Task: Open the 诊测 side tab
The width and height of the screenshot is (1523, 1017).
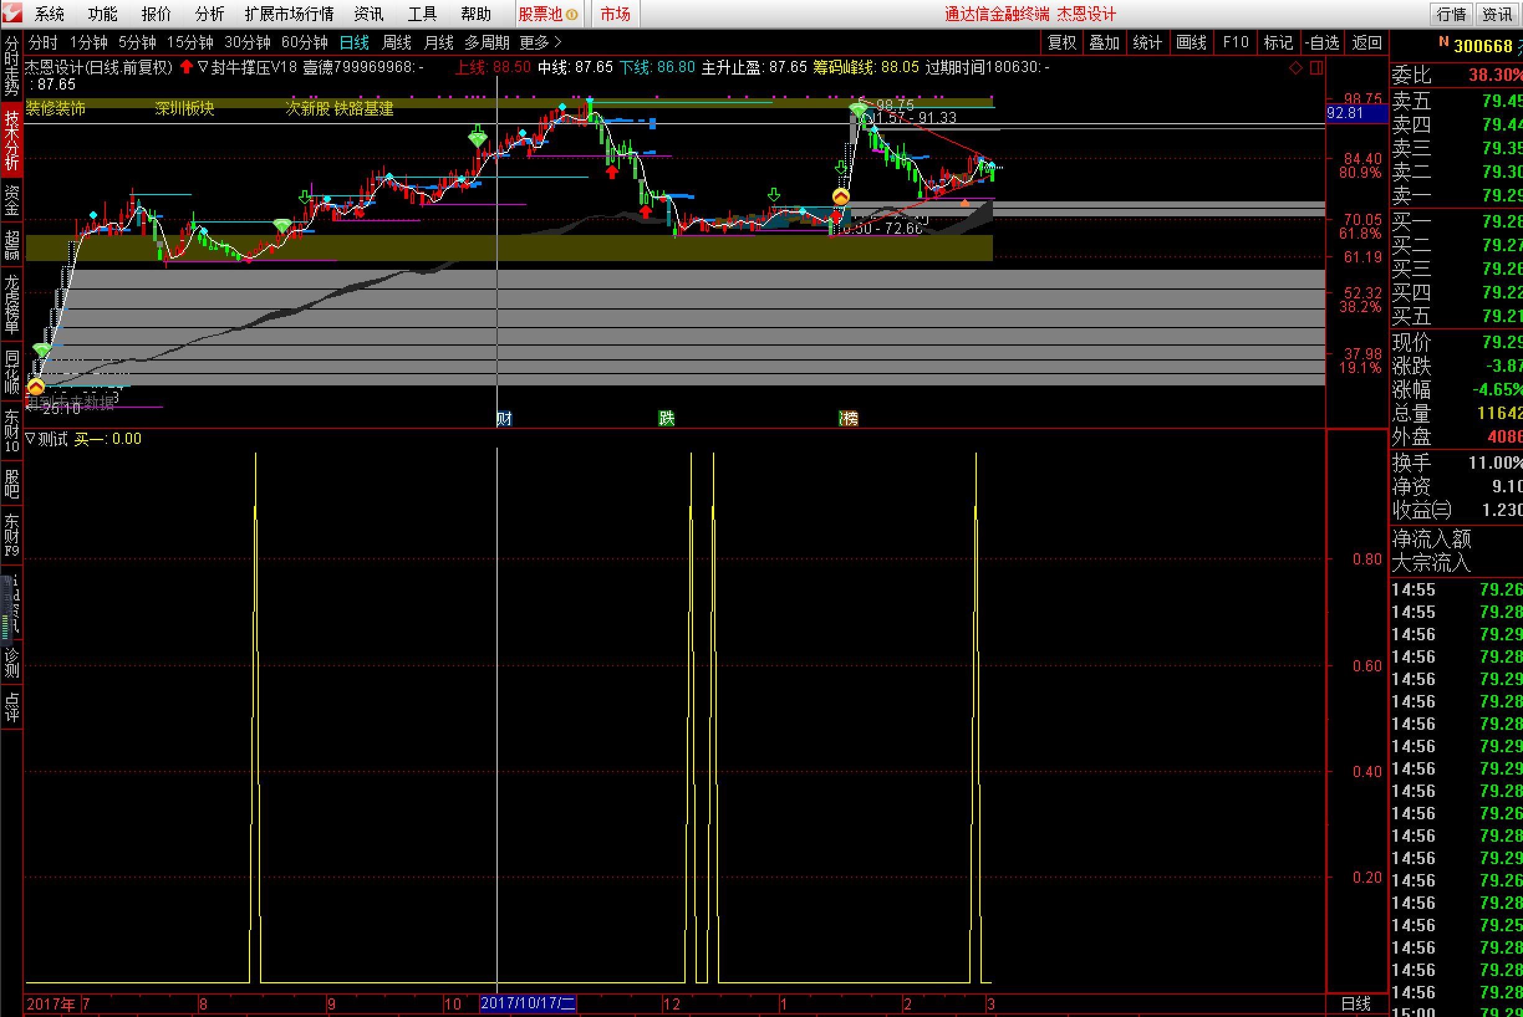Action: click(12, 663)
